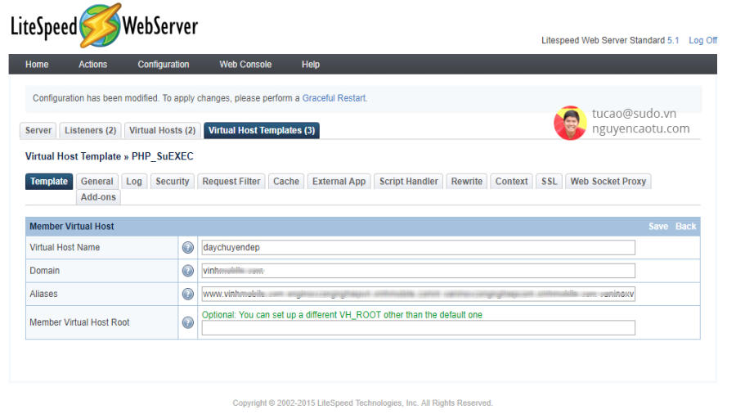This screenshot has width=736, height=414.
Task: Click the green 'Optional: You can set up' hint
Action: (x=342, y=315)
